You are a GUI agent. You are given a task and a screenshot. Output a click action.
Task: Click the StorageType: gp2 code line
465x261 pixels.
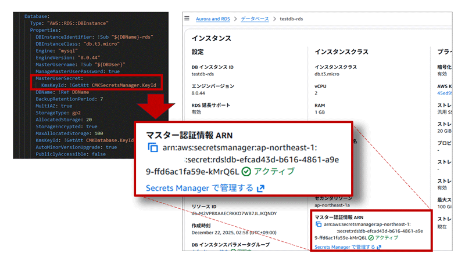tap(58, 113)
